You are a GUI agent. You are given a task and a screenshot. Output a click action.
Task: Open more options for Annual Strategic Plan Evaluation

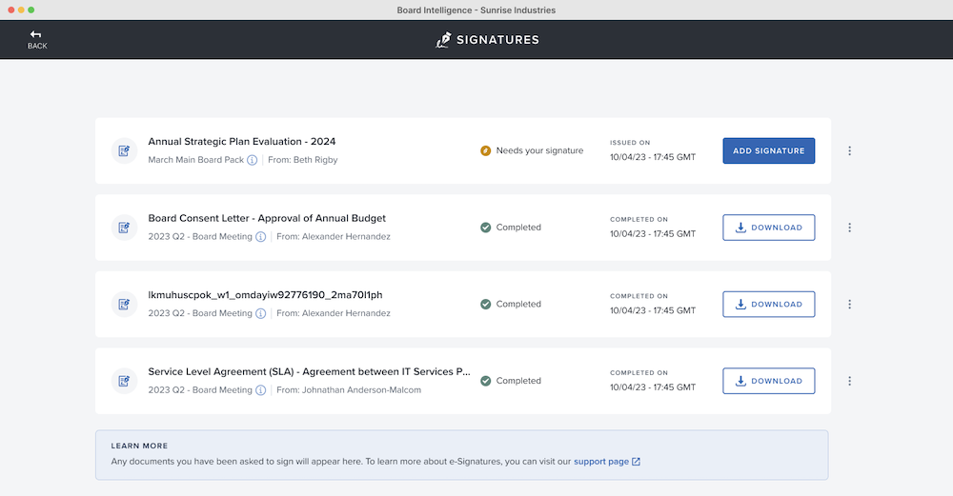(850, 150)
